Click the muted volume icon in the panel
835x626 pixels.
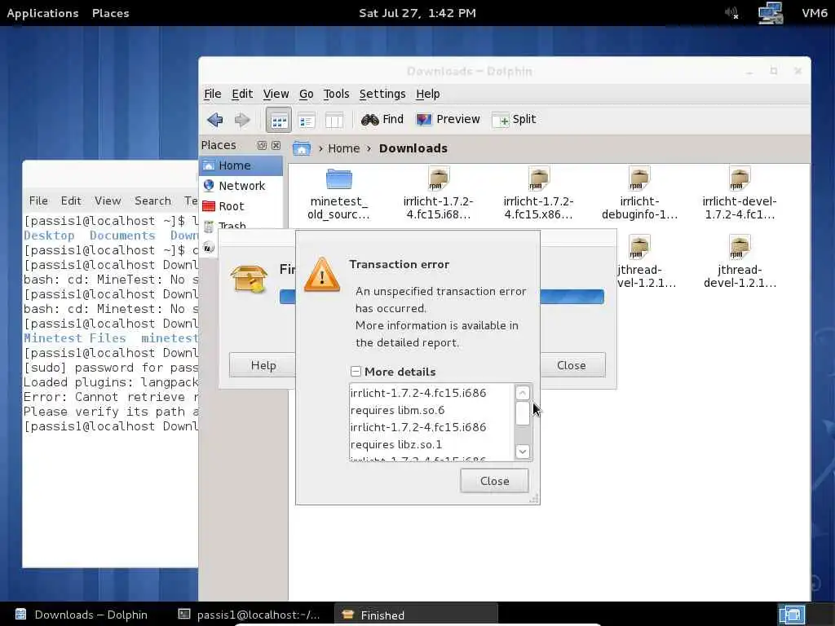pyautogui.click(x=732, y=13)
